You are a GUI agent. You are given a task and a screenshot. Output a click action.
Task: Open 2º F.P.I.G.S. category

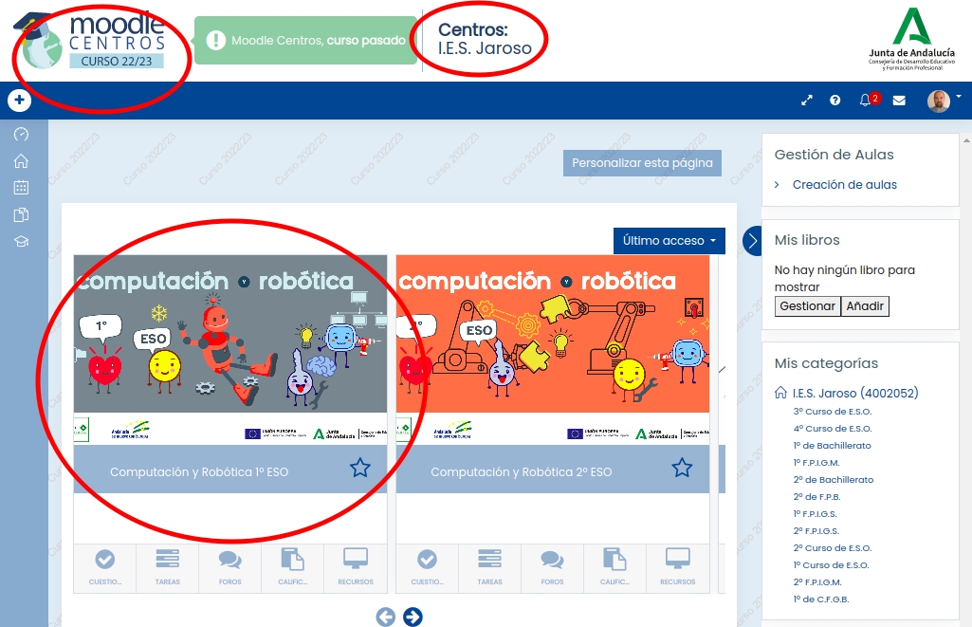point(816,531)
